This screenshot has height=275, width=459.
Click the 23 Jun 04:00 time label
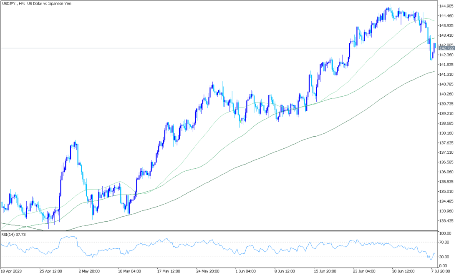[x=364, y=271]
